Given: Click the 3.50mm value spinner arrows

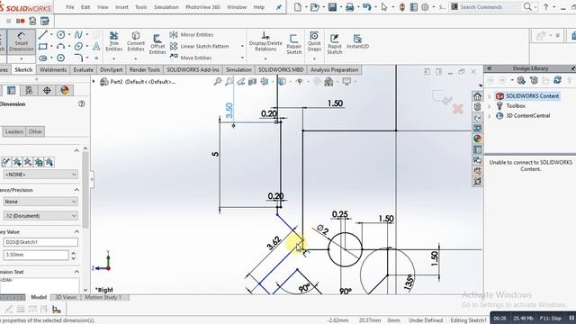Looking at the screenshot, I should pyautogui.click(x=74, y=255).
